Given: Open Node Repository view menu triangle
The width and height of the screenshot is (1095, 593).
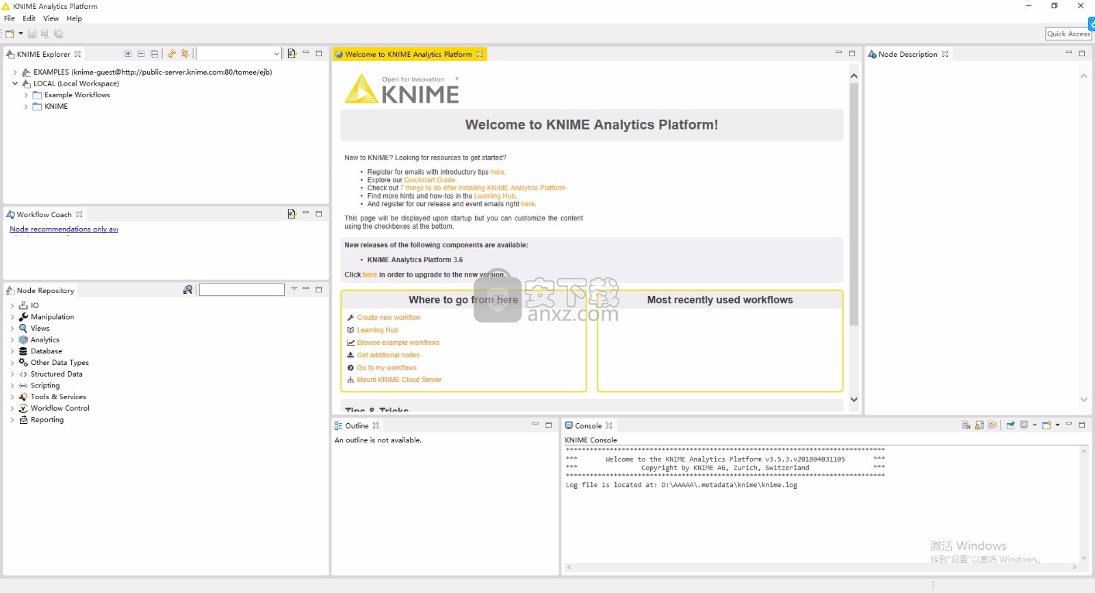Looking at the screenshot, I should click(294, 289).
